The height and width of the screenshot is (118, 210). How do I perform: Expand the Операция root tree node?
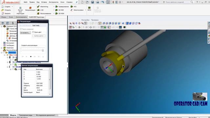pyautogui.click(x=1, y=26)
